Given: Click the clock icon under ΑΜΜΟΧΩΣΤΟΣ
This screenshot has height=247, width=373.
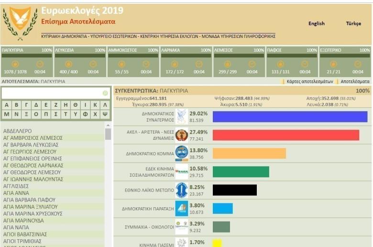Looking at the screenshot, I should coord(146,64).
